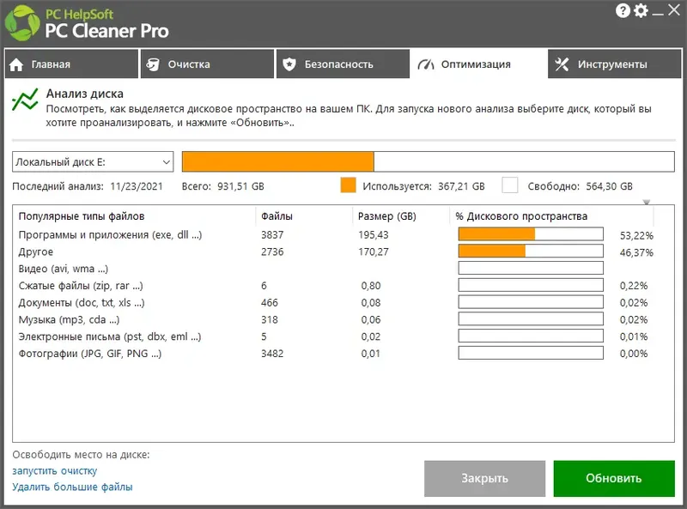Switch to the Главная tab
Image resolution: width=687 pixels, height=509 pixels.
click(71, 64)
